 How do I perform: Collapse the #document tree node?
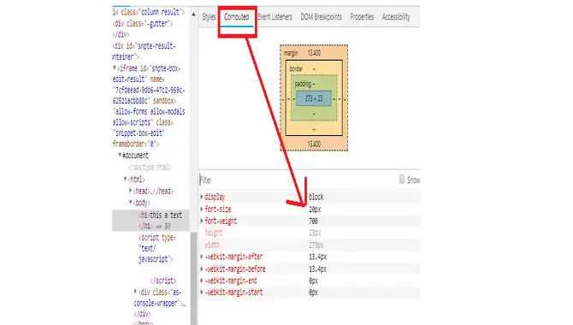[x=120, y=155]
